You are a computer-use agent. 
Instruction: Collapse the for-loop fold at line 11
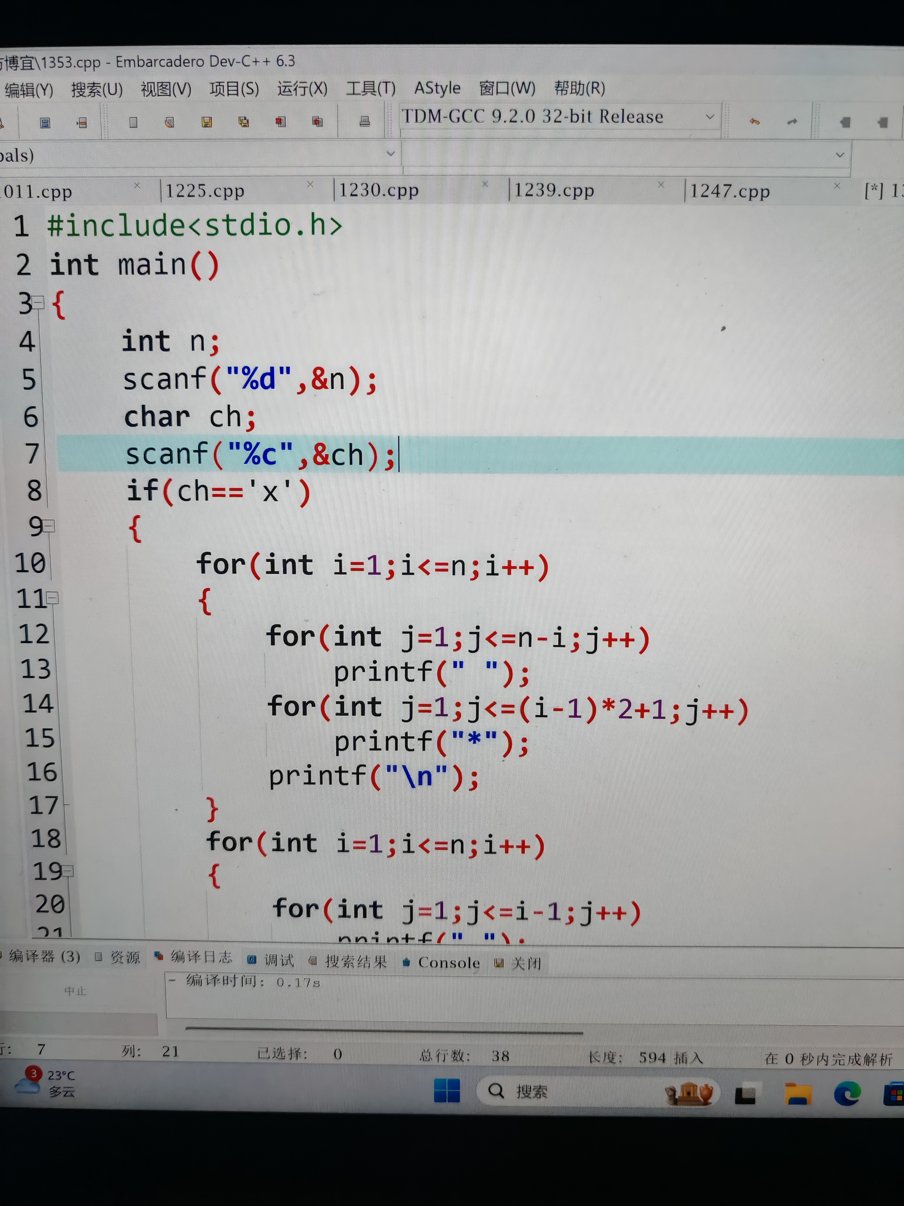(53, 598)
